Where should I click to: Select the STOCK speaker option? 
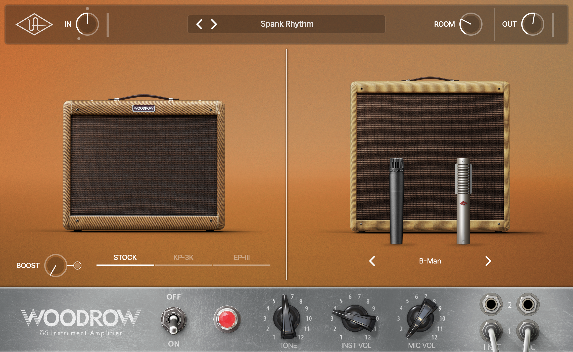(x=125, y=257)
